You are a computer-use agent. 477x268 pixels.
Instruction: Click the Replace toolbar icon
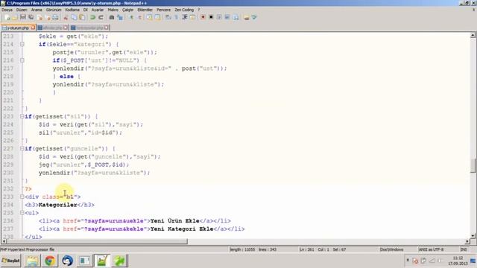120,17
